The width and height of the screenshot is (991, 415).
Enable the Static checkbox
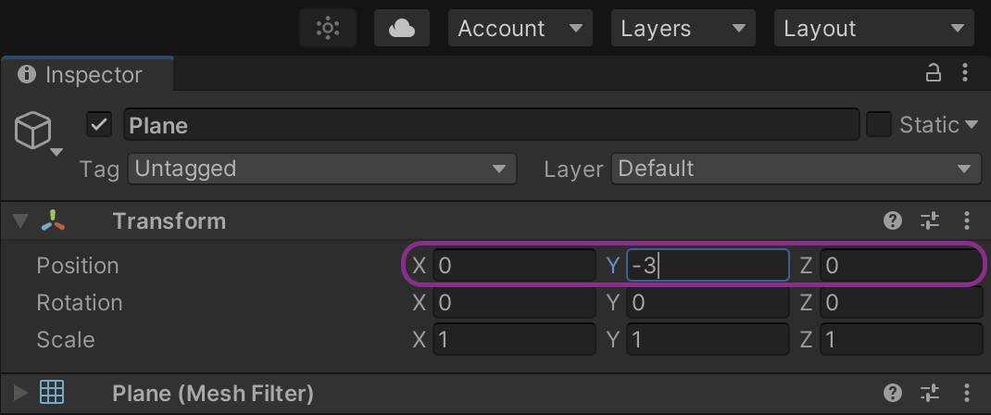point(878,125)
